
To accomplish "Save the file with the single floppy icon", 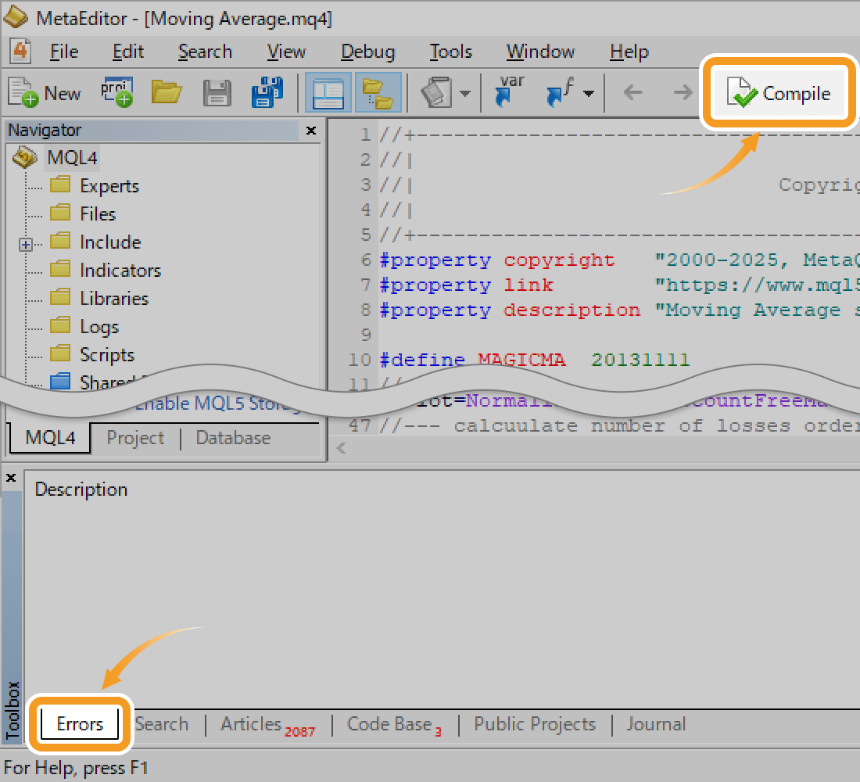I will pyautogui.click(x=217, y=93).
